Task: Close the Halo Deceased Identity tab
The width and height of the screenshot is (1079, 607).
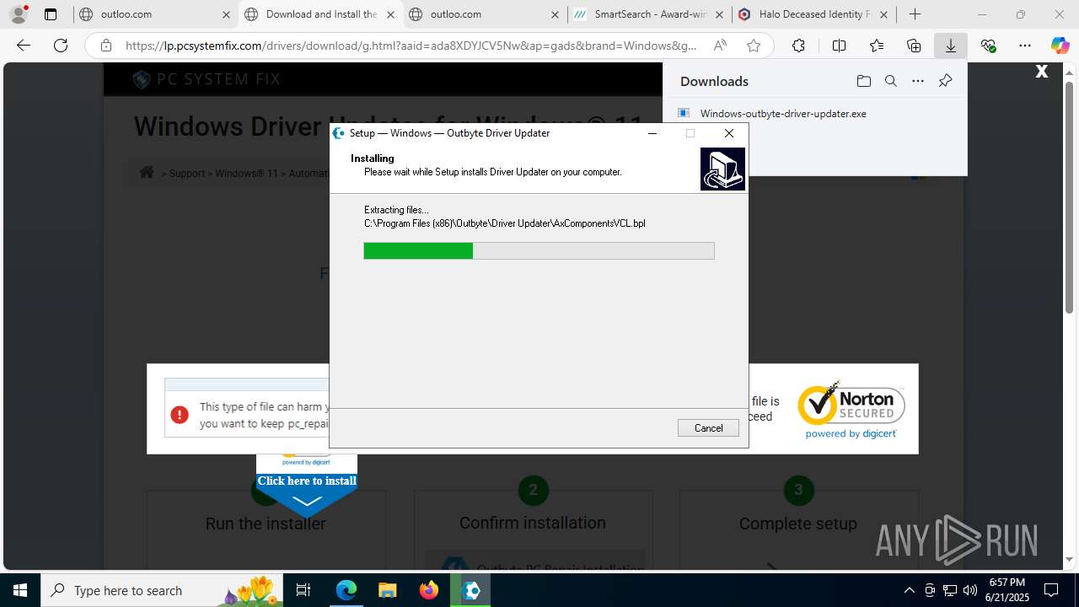Action: tap(883, 14)
